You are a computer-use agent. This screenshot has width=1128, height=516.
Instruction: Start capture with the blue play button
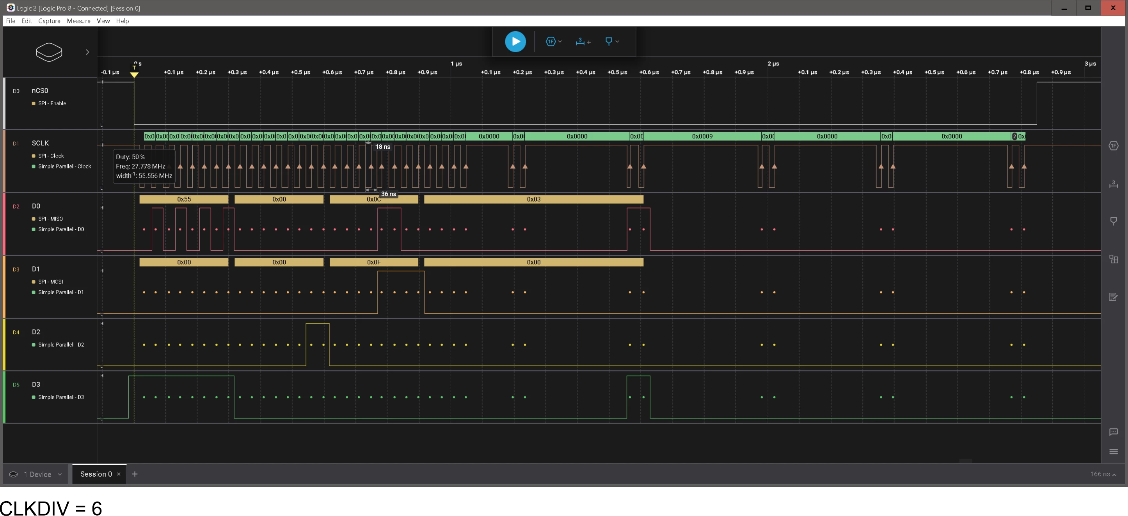pos(515,42)
